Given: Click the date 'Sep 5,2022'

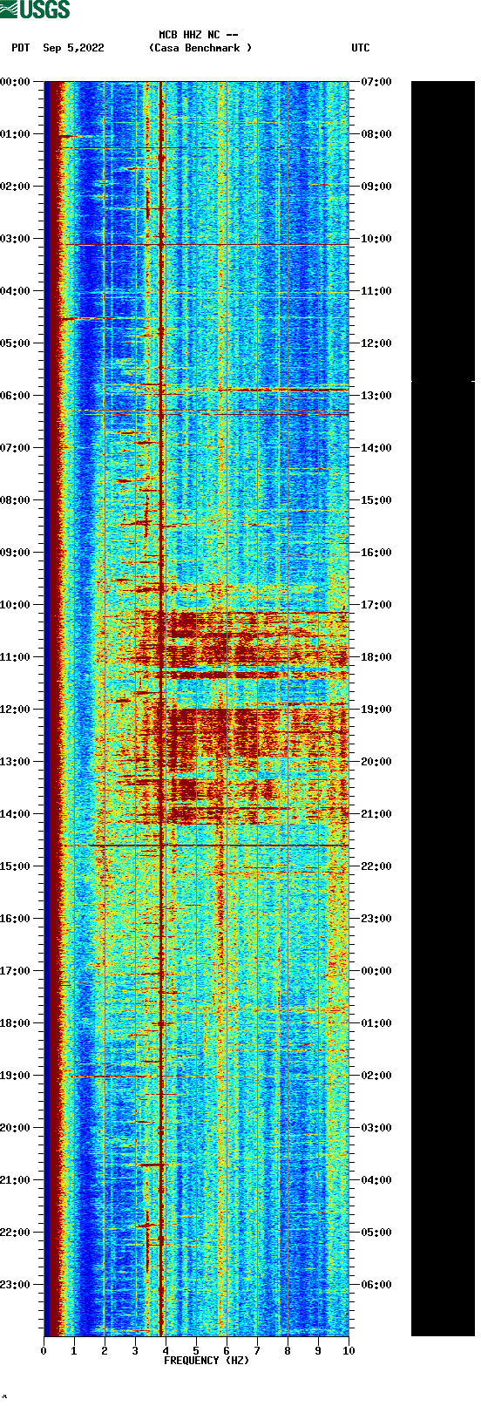Looking at the screenshot, I should (x=73, y=48).
